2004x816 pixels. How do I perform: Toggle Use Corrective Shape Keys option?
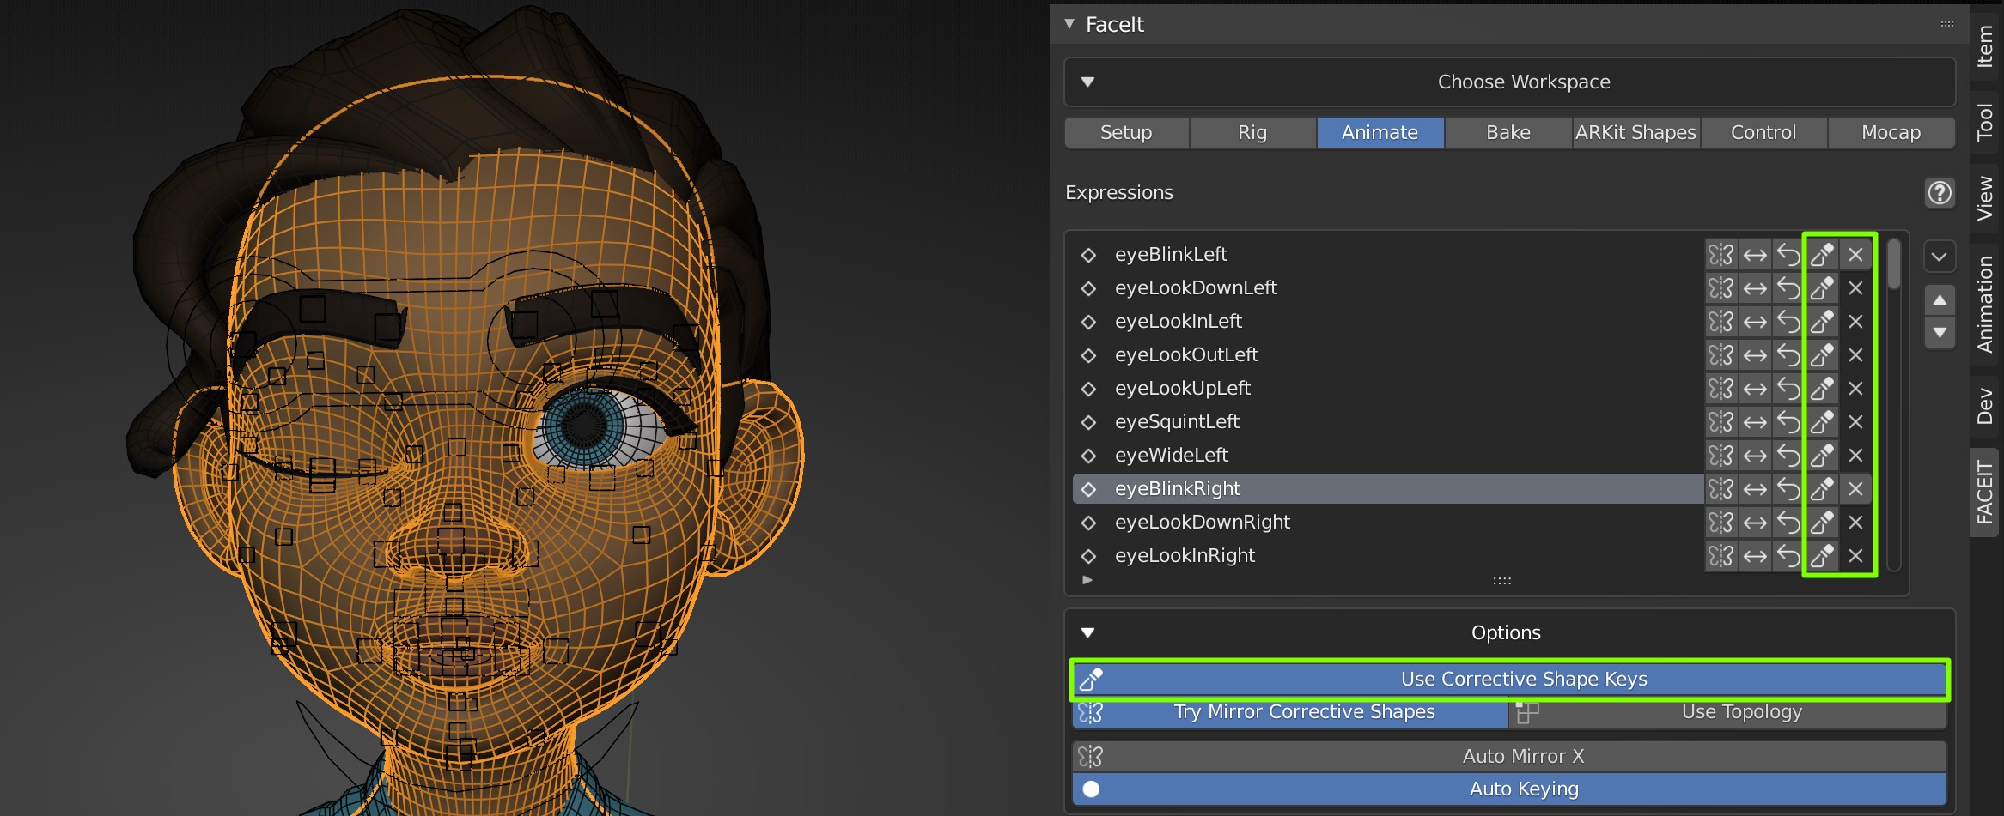(x=1509, y=680)
